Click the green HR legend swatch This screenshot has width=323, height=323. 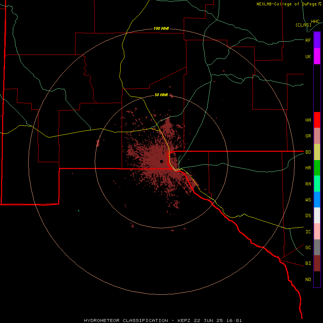click(317, 168)
